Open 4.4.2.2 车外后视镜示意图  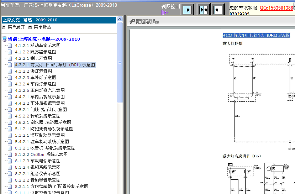pyautogui.click(x=40, y=103)
